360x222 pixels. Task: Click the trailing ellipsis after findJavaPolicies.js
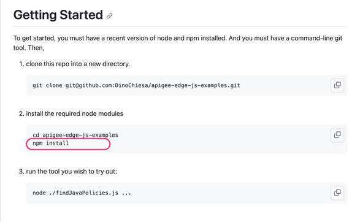126,193
